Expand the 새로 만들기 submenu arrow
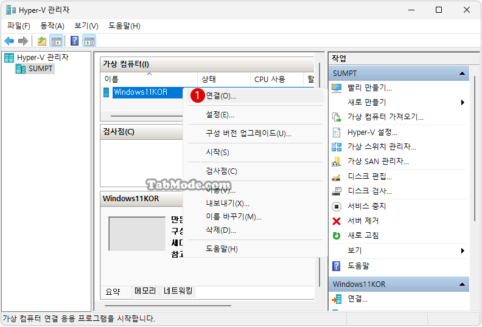This screenshot has width=482, height=327. click(x=463, y=103)
